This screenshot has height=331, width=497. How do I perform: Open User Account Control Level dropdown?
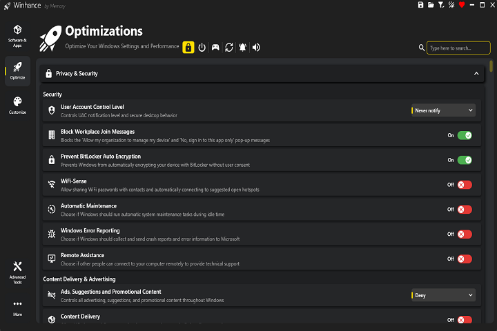click(443, 110)
